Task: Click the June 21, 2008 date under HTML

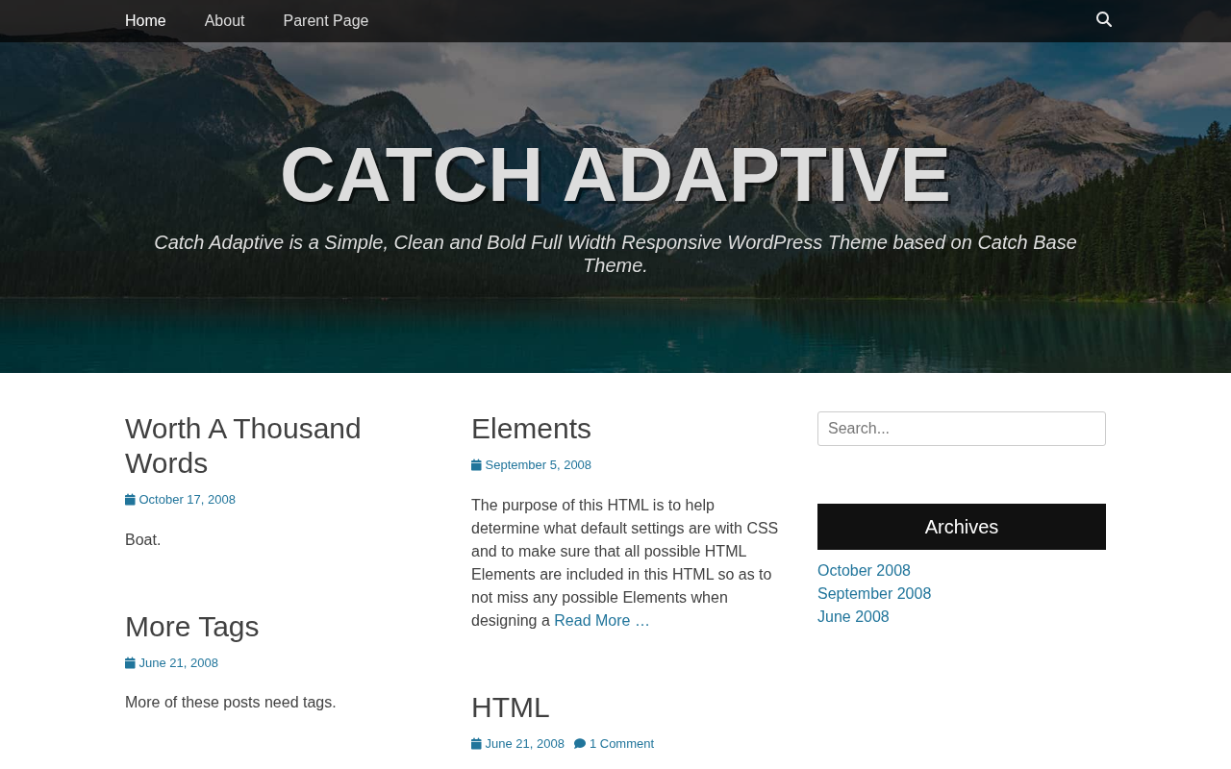Action: click(525, 744)
